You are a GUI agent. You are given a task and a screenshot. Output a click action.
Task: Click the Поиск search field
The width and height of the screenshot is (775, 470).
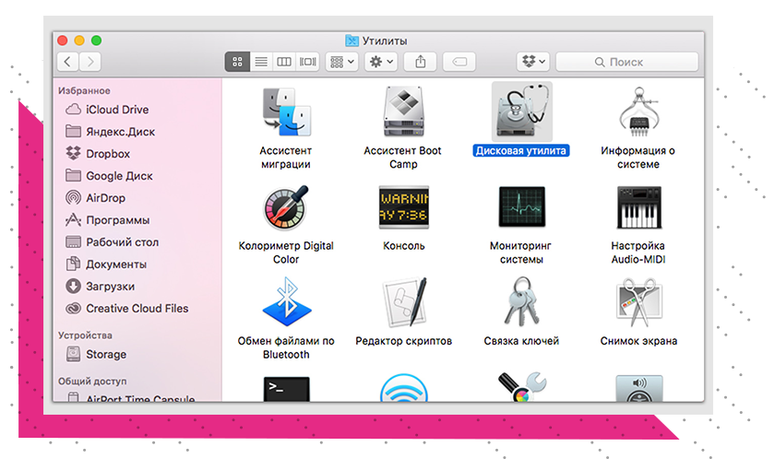pos(630,62)
